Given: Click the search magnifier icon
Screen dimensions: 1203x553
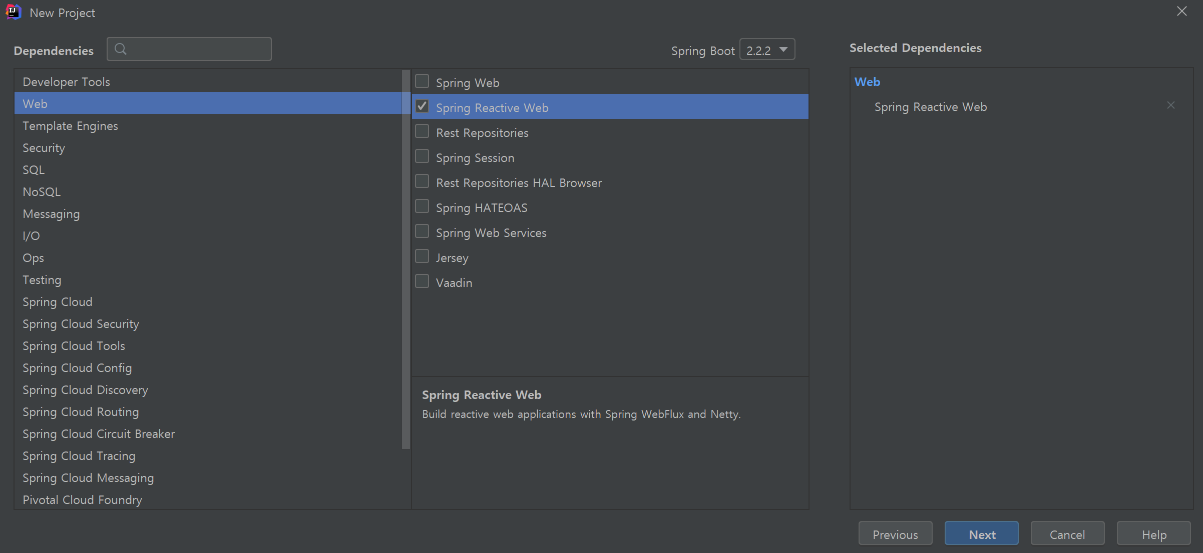Looking at the screenshot, I should (x=121, y=49).
